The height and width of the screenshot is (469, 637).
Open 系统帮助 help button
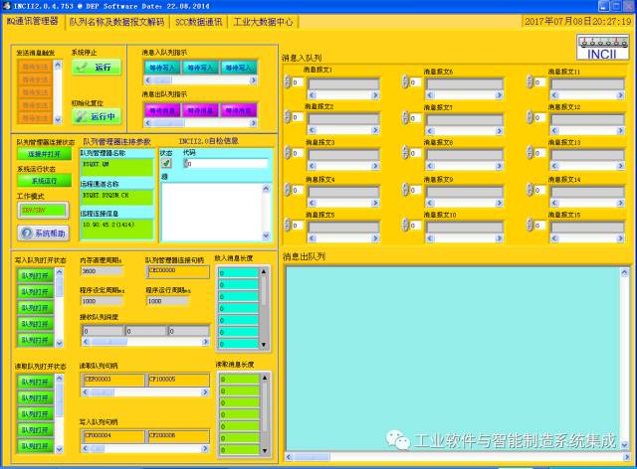(x=44, y=233)
